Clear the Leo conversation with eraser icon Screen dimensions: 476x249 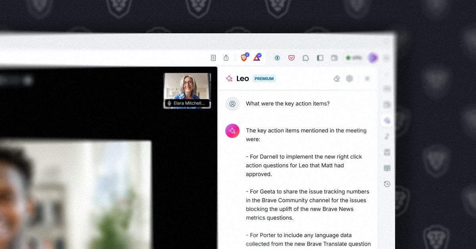[337, 79]
